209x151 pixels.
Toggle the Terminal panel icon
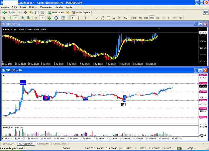37,12
